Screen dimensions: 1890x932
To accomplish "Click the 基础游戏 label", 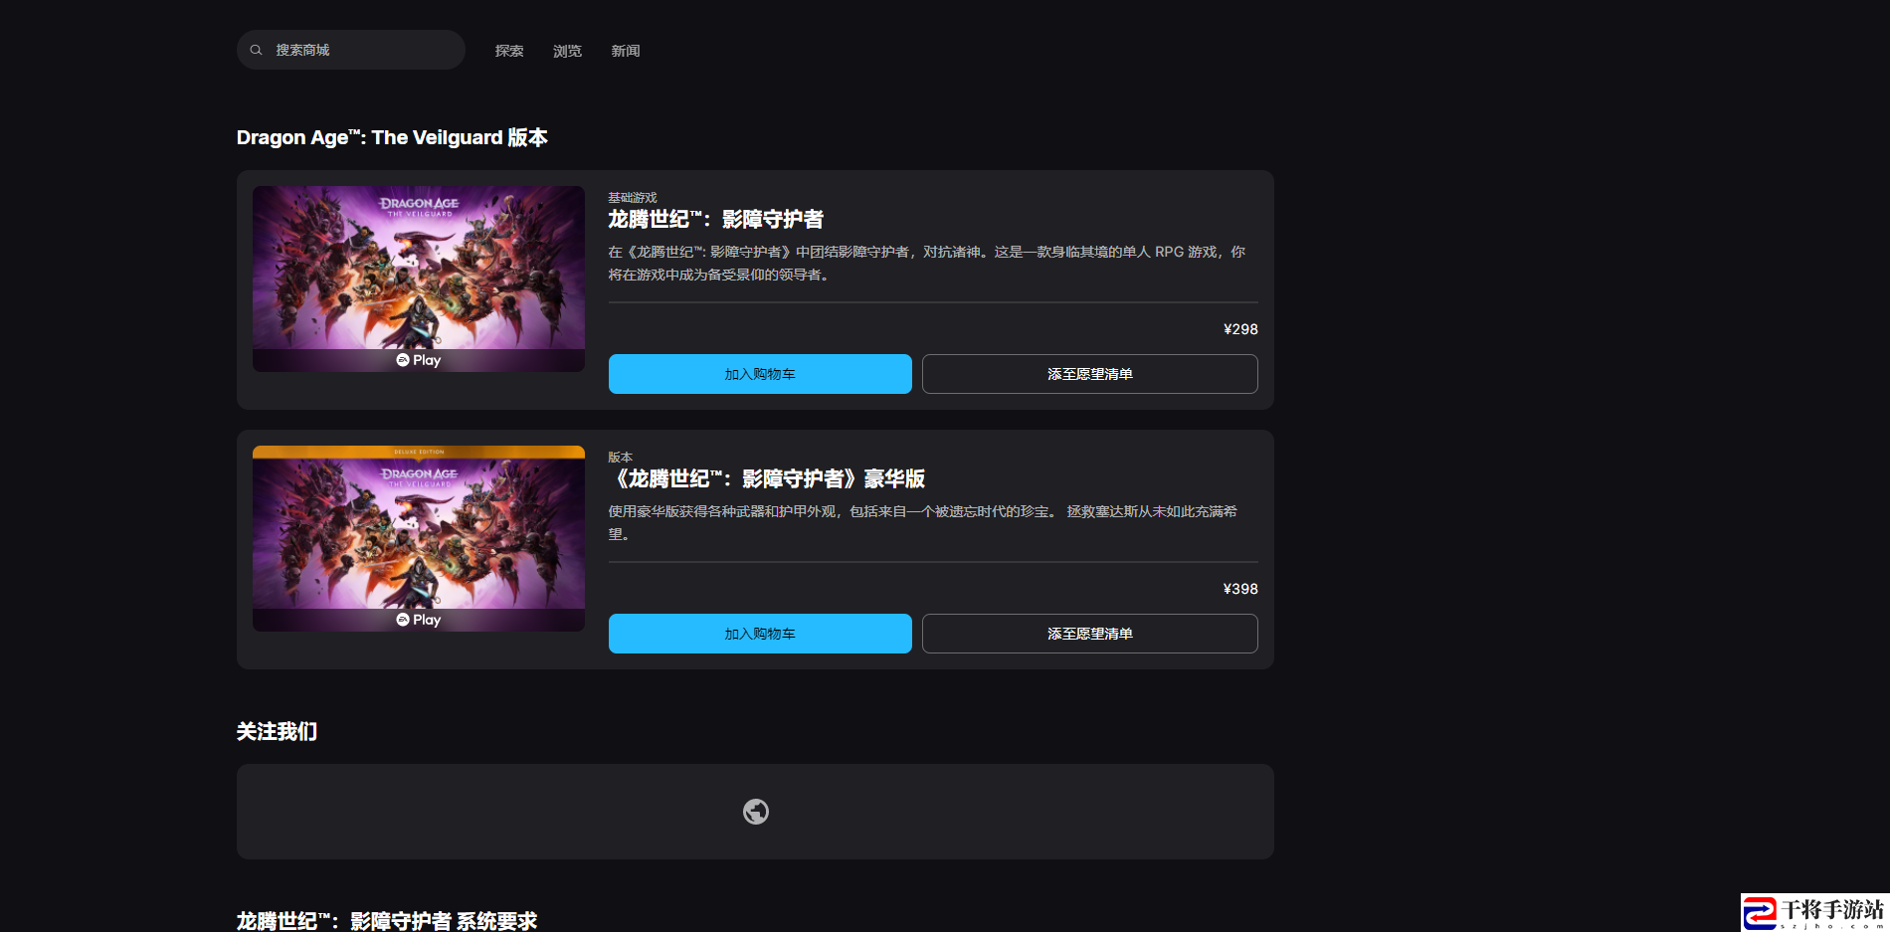I will tap(633, 198).
